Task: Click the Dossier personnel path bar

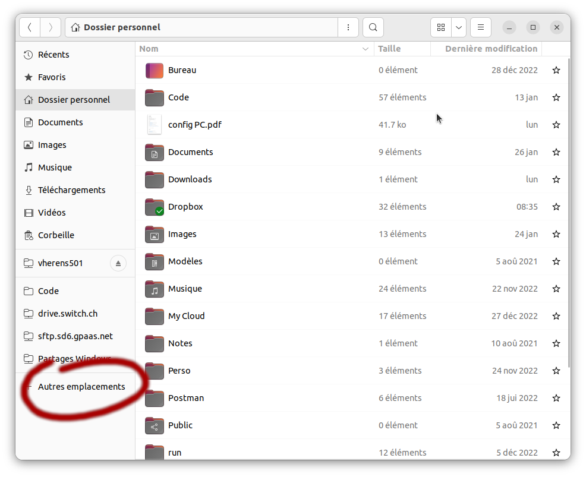Action: (x=202, y=27)
